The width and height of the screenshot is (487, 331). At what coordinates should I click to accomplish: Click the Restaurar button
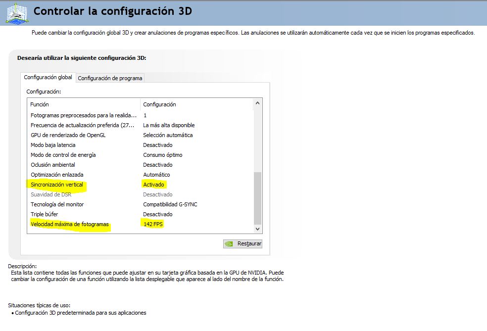[x=243, y=244]
